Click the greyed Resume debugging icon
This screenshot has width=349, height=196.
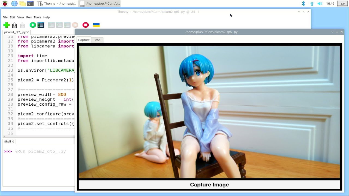point(75,25)
